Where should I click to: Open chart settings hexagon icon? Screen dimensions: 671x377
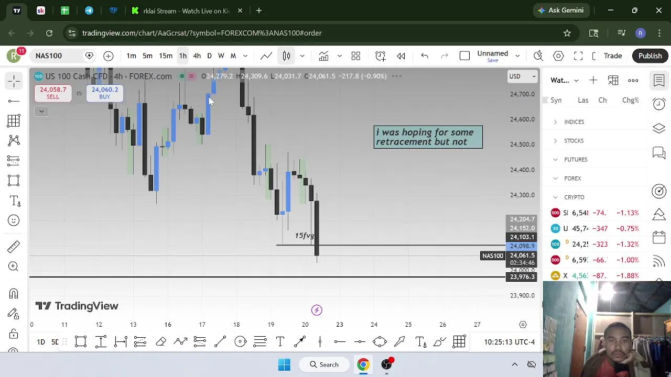tap(558, 56)
